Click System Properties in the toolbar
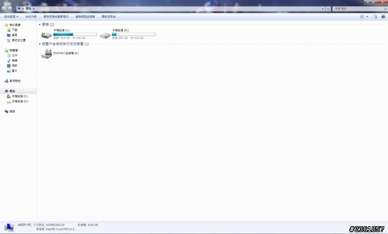This screenshot has height=234, width=388. click(31, 16)
